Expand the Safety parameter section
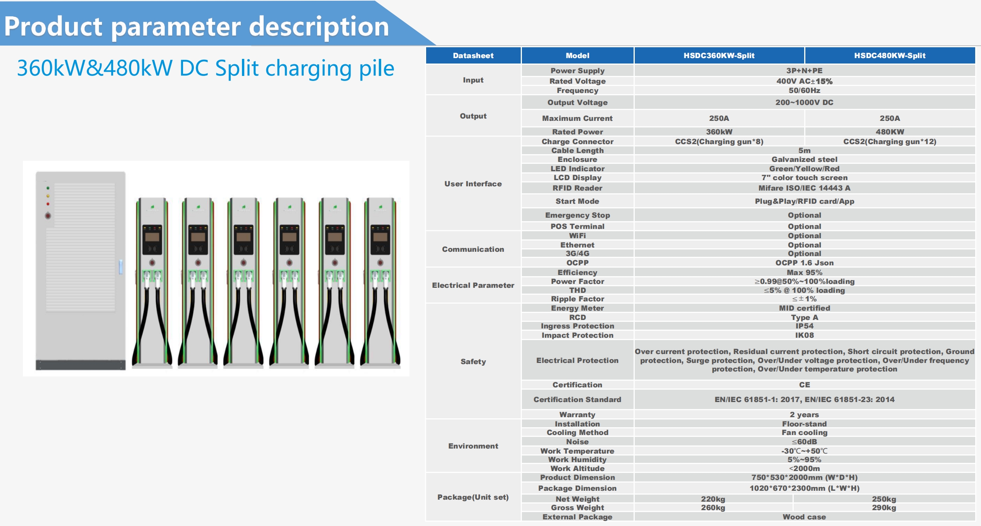This screenshot has height=526, width=981. (473, 362)
